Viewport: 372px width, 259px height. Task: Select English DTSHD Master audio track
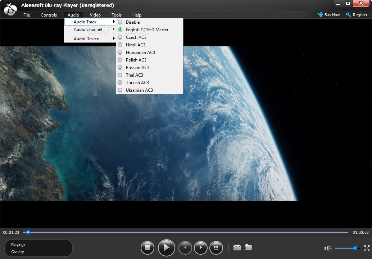(x=150, y=29)
